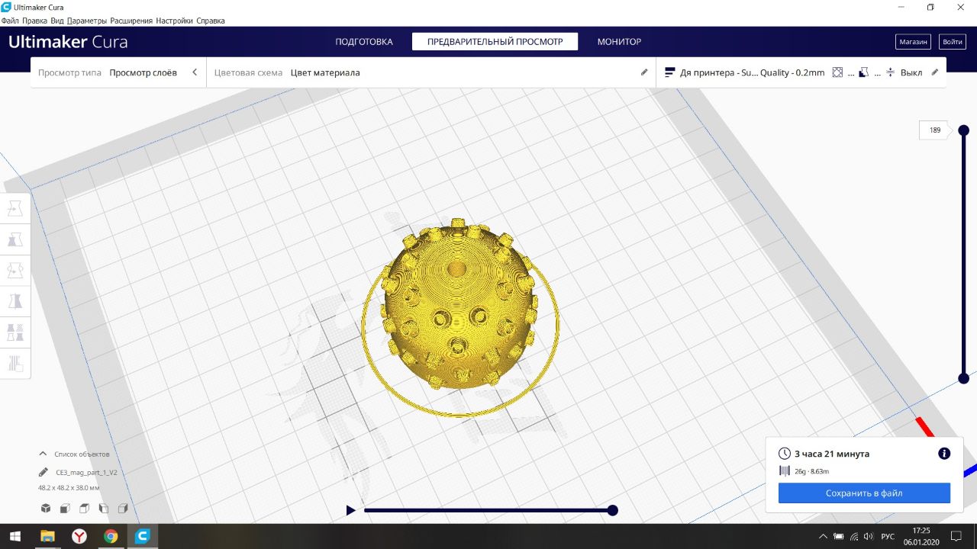Screen dimensions: 977x549
Task: Click the model name CE3_mag_part_1_V2
Action: click(x=86, y=472)
